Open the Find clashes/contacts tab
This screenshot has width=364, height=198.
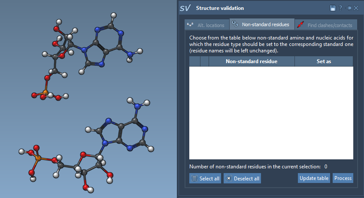(x=326, y=25)
